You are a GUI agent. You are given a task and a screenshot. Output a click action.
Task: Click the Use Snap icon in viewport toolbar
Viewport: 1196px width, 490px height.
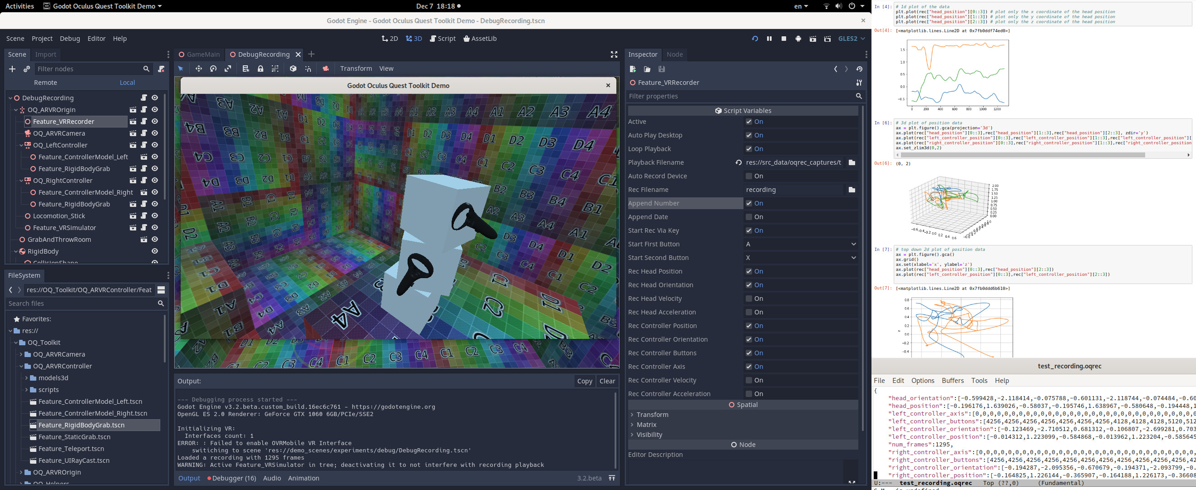coord(308,69)
